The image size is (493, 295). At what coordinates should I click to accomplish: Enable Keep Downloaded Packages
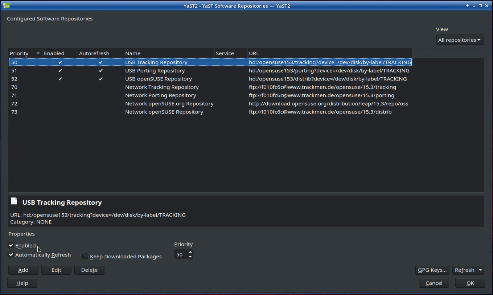coord(85,257)
